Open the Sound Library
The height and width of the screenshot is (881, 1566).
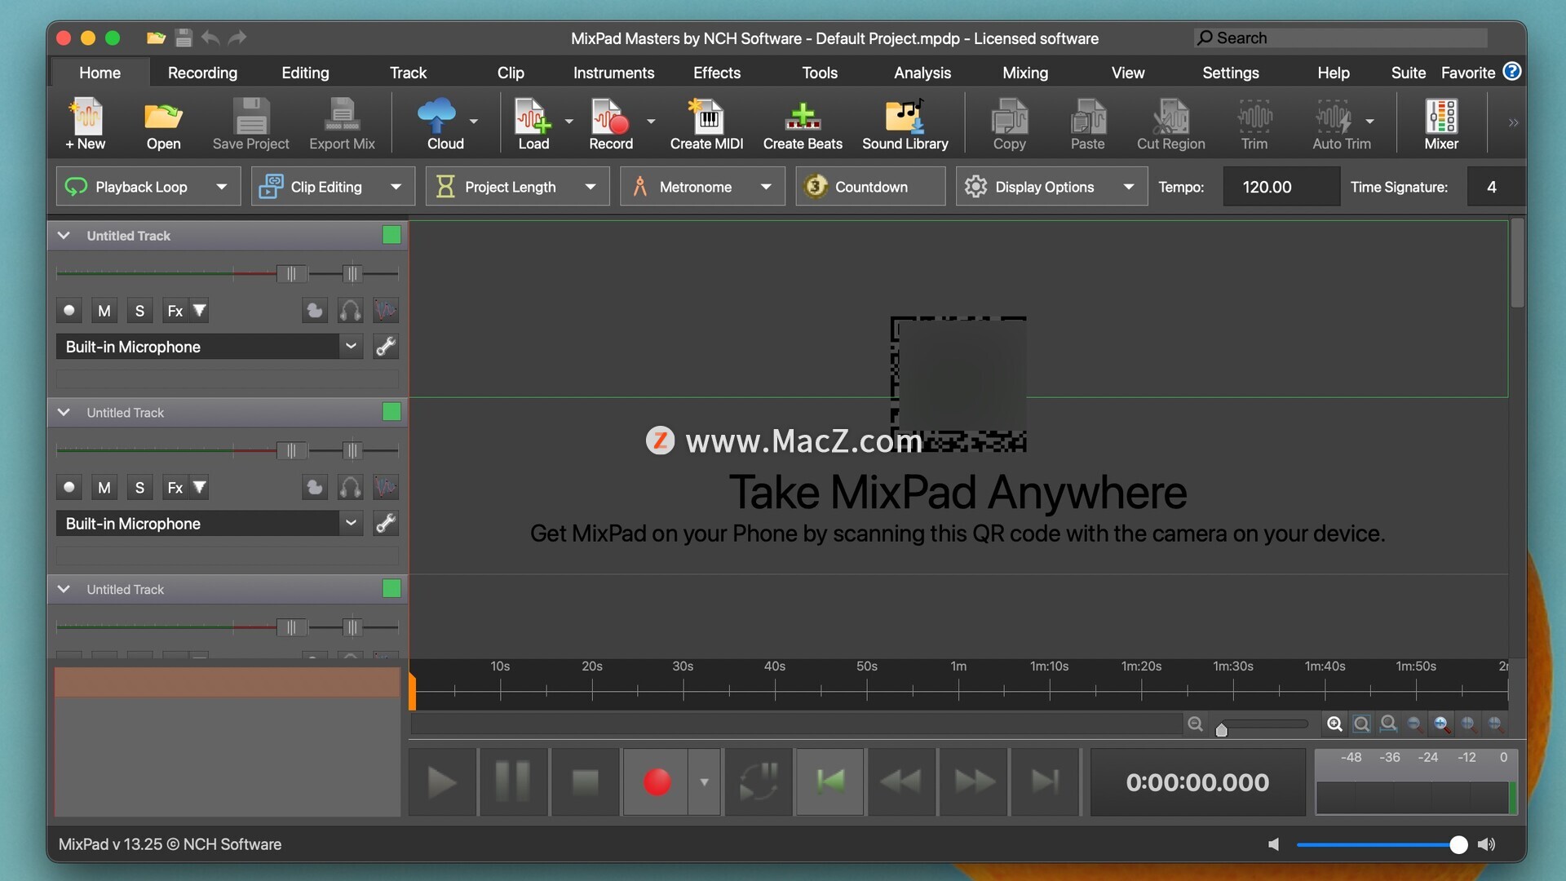pyautogui.click(x=905, y=124)
